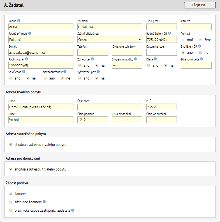The image size is (220, 222).
Task: Click info icon next to Vyživovací pov.
Action: 98,72
